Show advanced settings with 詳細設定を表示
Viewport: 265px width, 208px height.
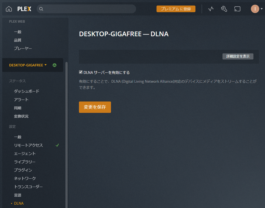click(238, 56)
